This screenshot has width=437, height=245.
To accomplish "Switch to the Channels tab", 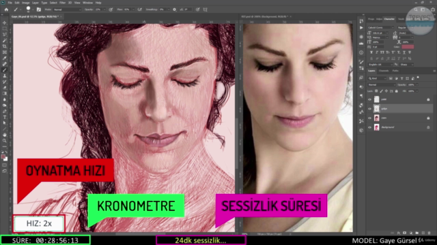I will [x=384, y=71].
